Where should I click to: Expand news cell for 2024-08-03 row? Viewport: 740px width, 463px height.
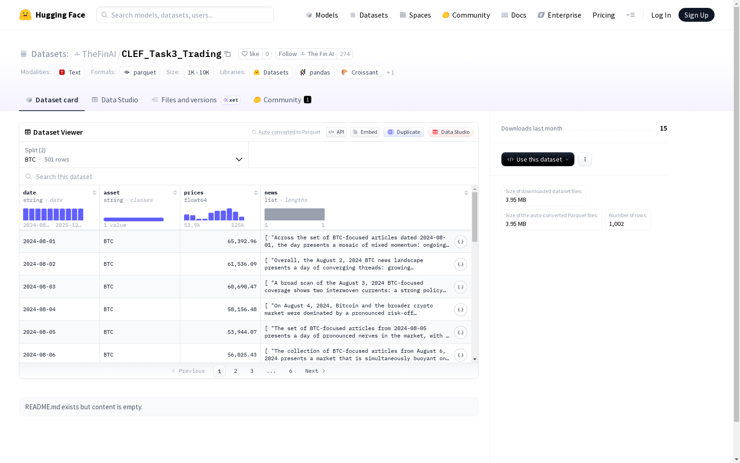[x=461, y=287]
